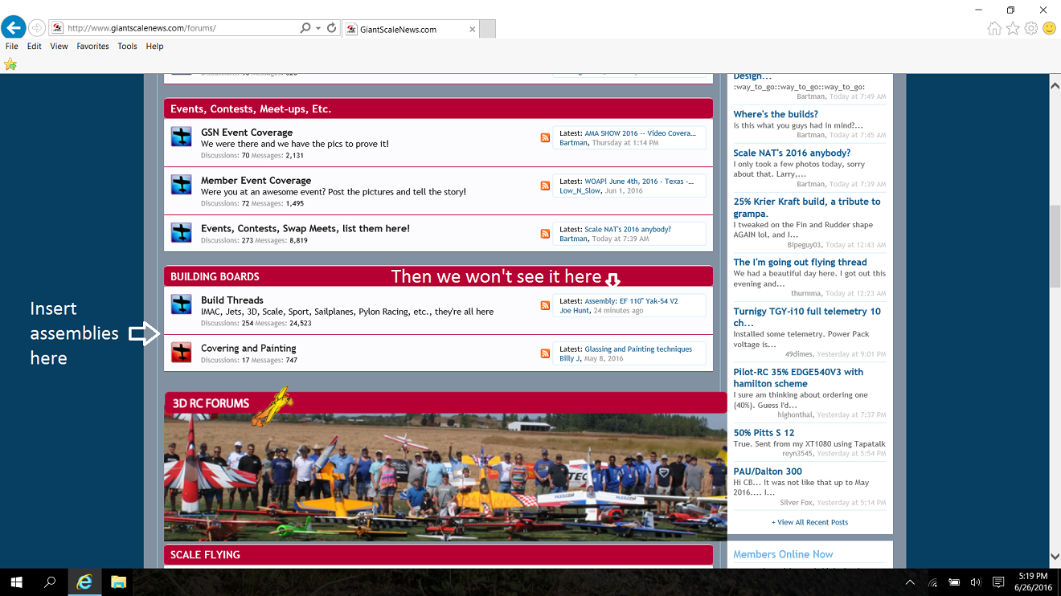Open the BUILDING BOARDS category header
The width and height of the screenshot is (1061, 596).
point(215,276)
